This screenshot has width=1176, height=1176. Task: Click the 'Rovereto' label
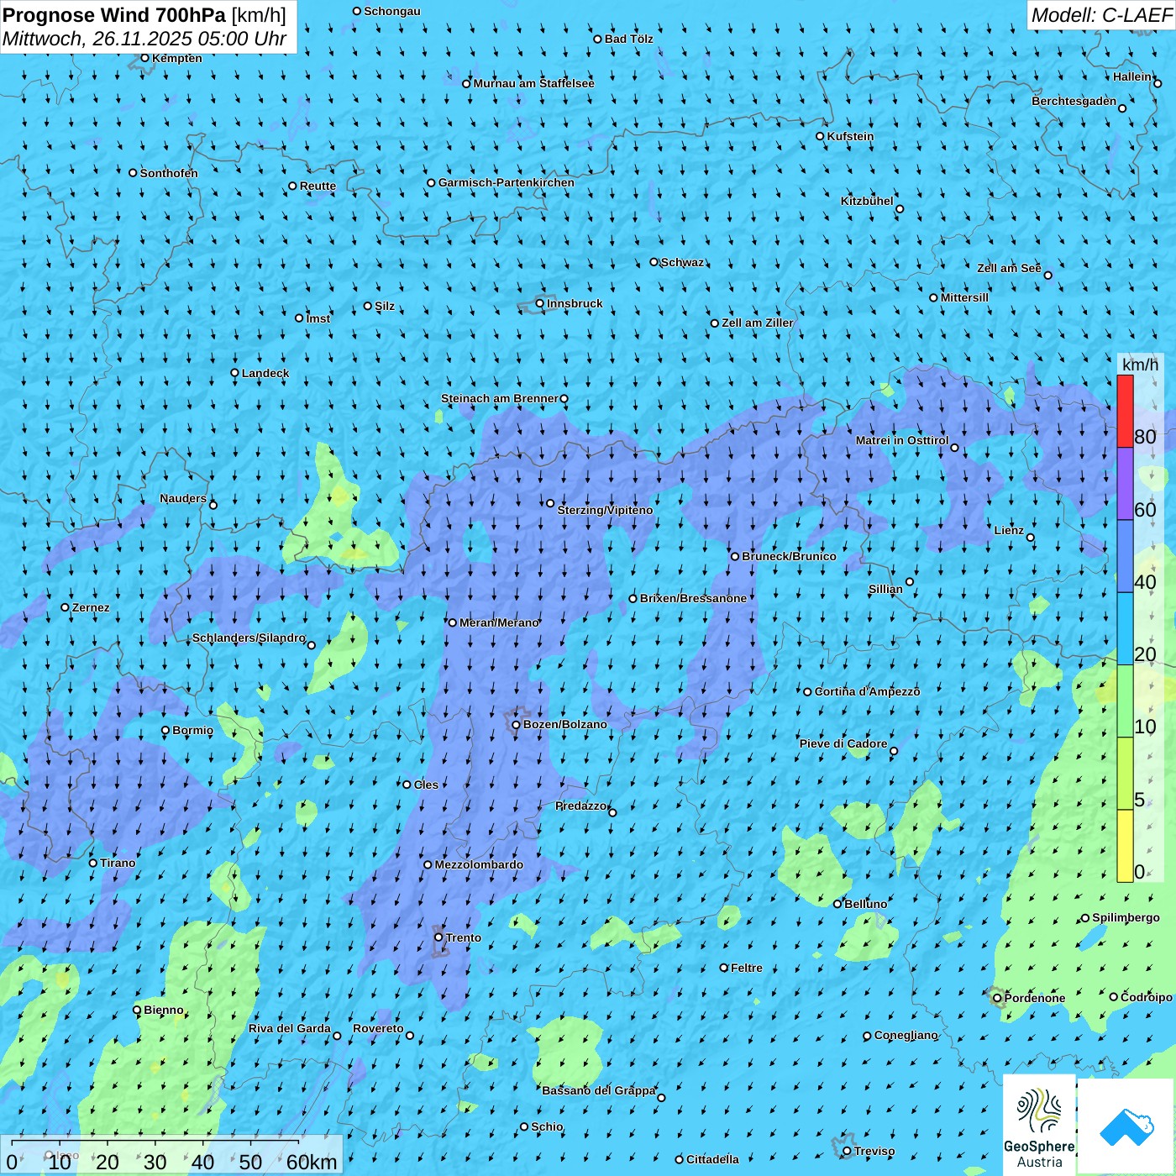pos(378,1028)
